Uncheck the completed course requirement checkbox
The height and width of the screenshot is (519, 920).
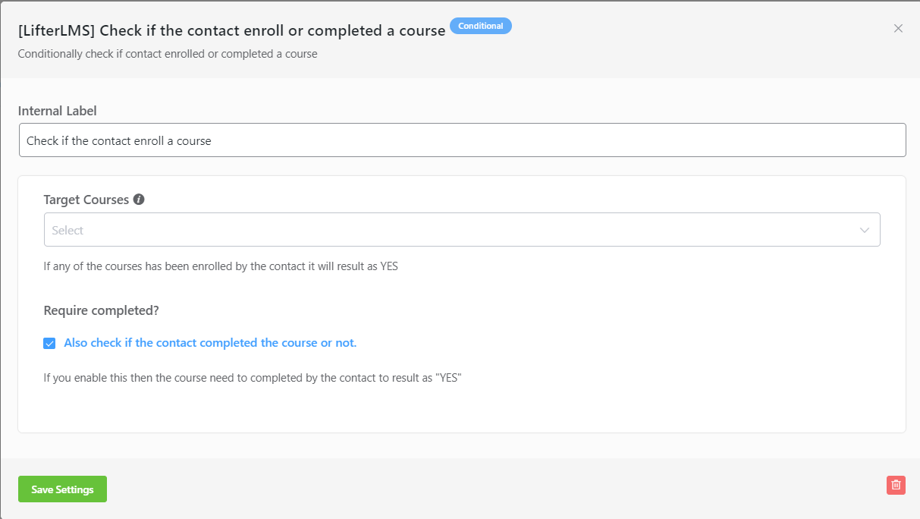pyautogui.click(x=49, y=343)
